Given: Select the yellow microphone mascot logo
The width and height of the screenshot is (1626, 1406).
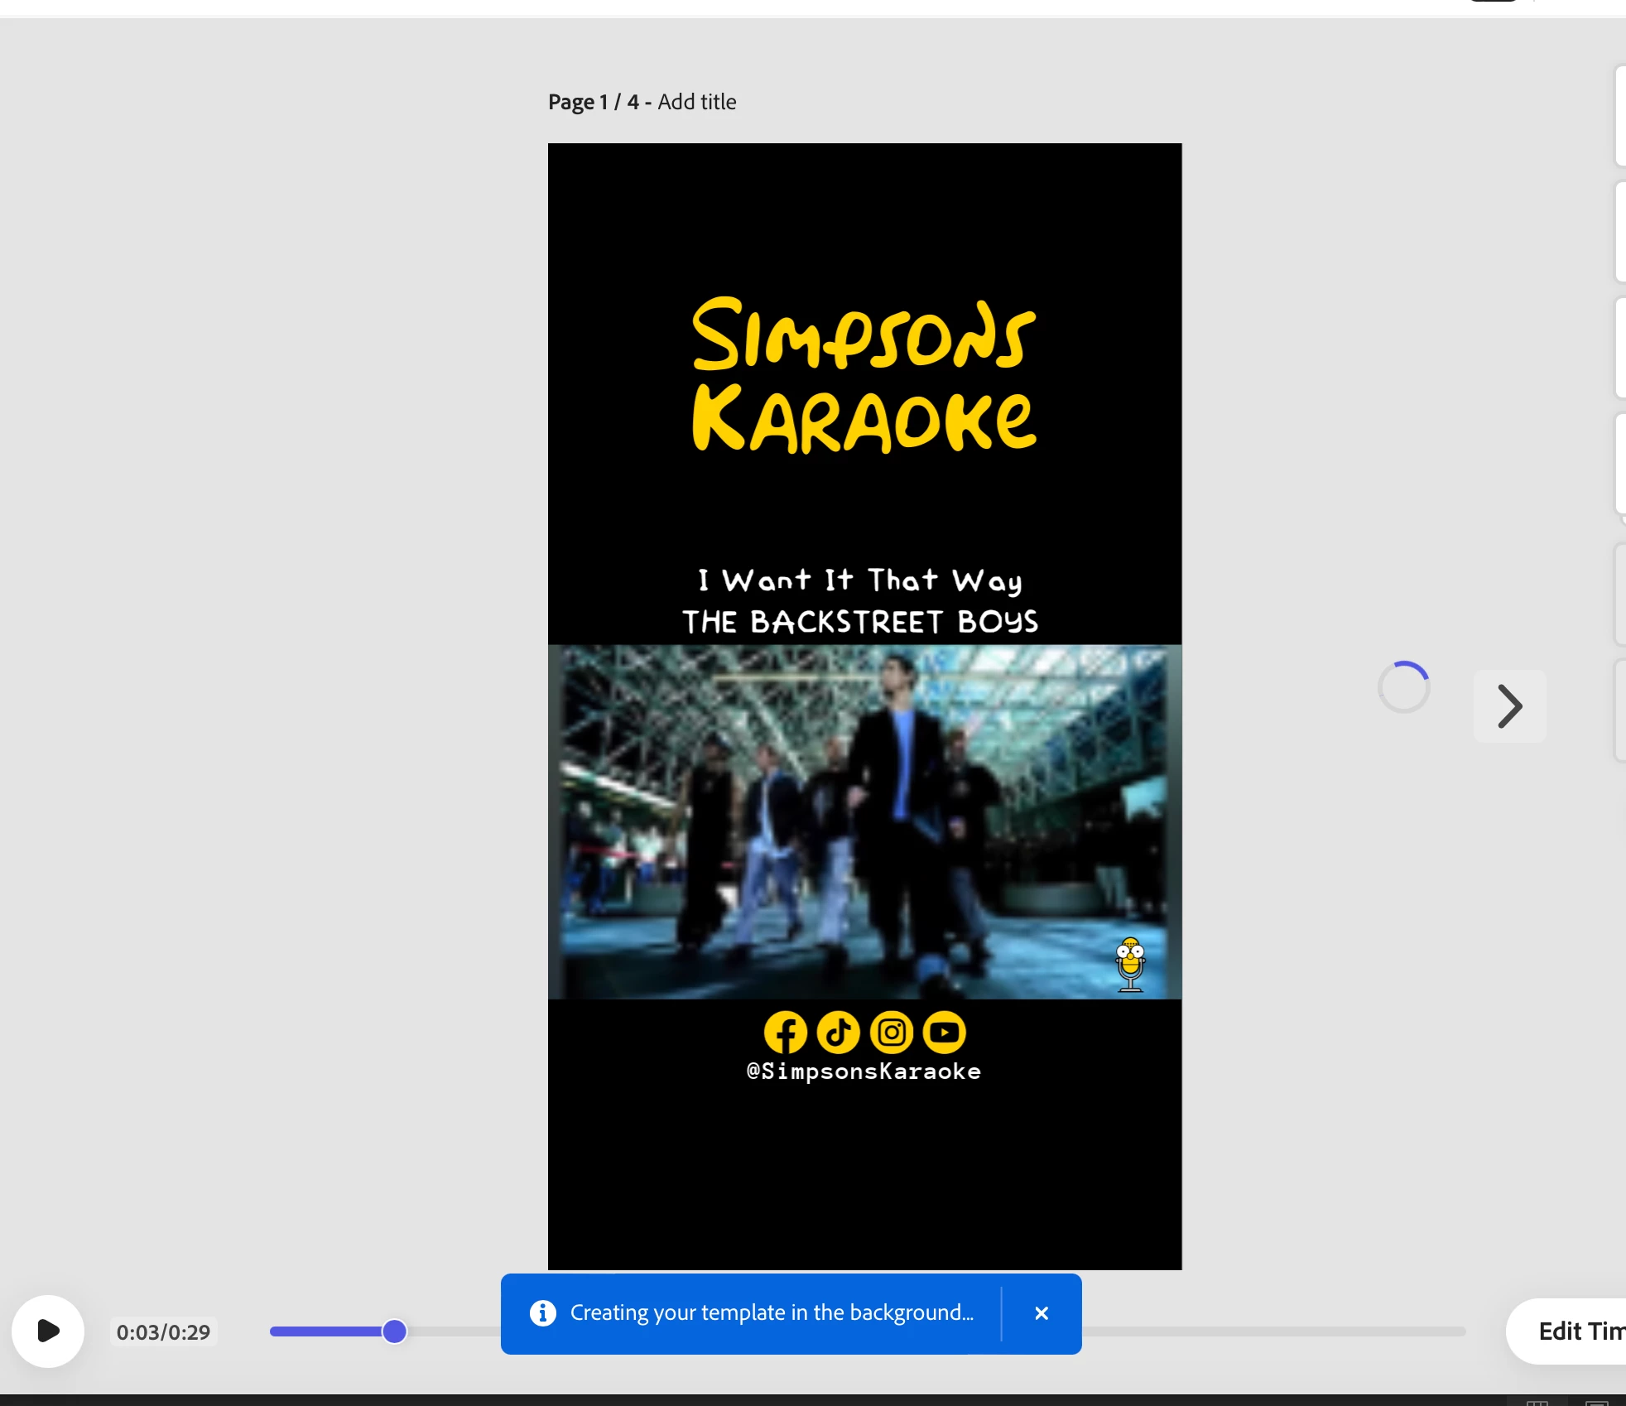Looking at the screenshot, I should click(1130, 965).
